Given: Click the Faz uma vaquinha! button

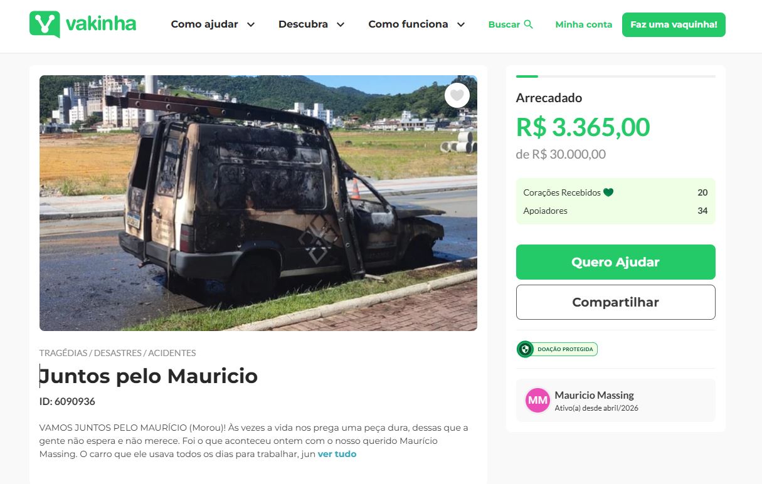Looking at the screenshot, I should 674,24.
